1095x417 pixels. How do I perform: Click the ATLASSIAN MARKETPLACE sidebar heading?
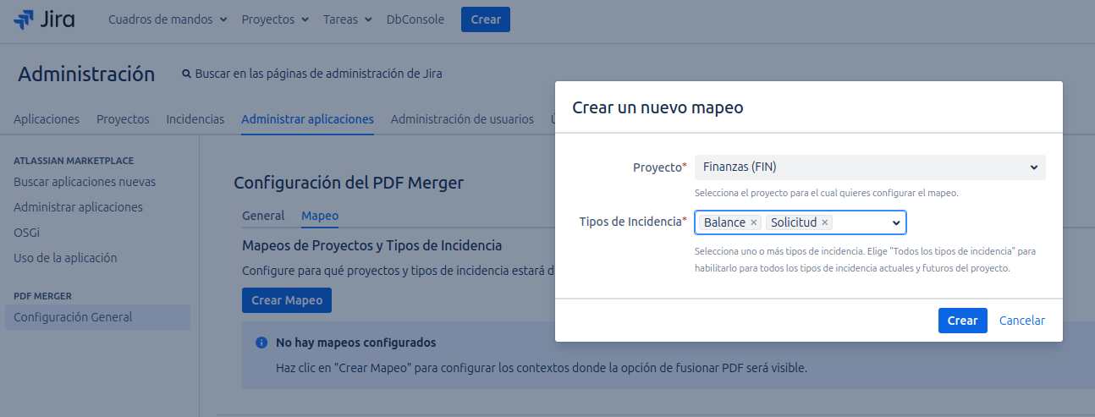point(74,161)
